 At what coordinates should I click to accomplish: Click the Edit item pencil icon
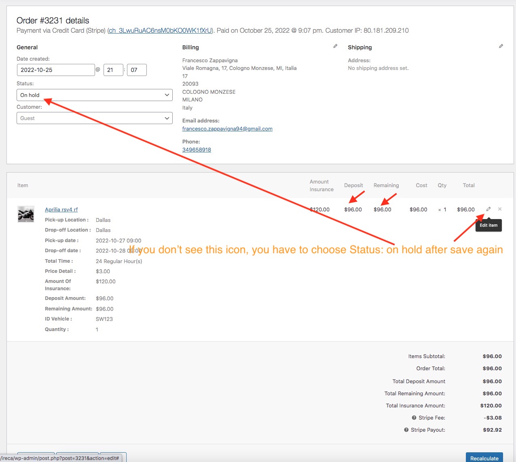coord(489,209)
